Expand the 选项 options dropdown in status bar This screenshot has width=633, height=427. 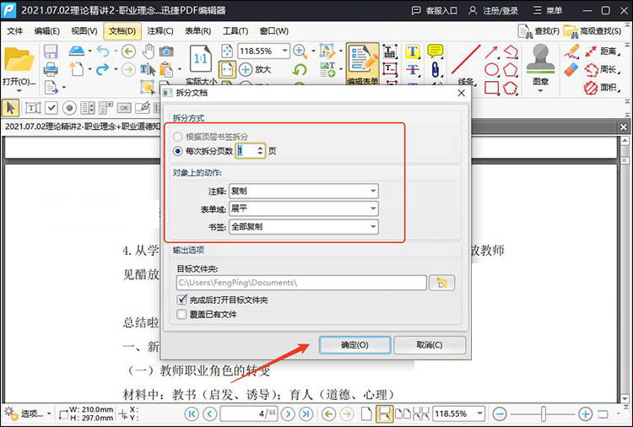[x=49, y=413]
